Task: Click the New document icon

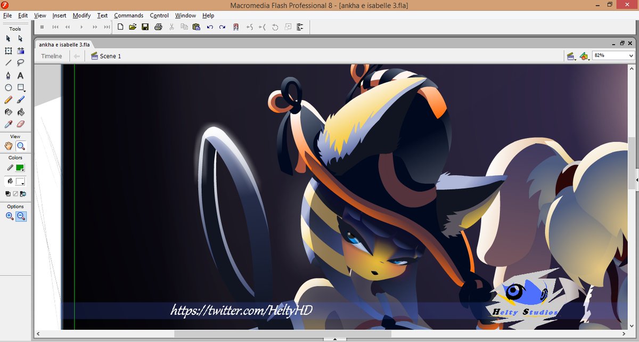Action: pos(120,27)
